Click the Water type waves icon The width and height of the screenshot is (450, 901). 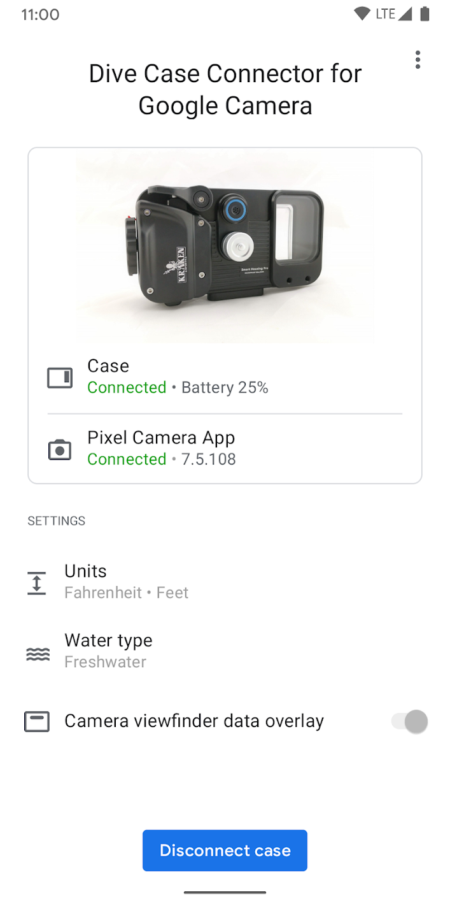37,653
